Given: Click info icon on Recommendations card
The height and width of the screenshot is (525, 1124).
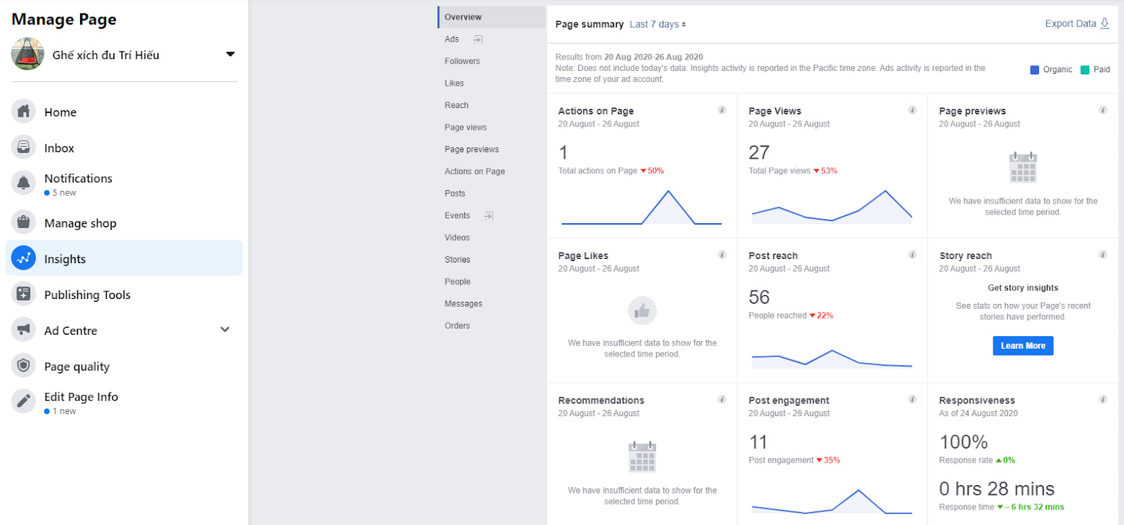Looking at the screenshot, I should (721, 399).
